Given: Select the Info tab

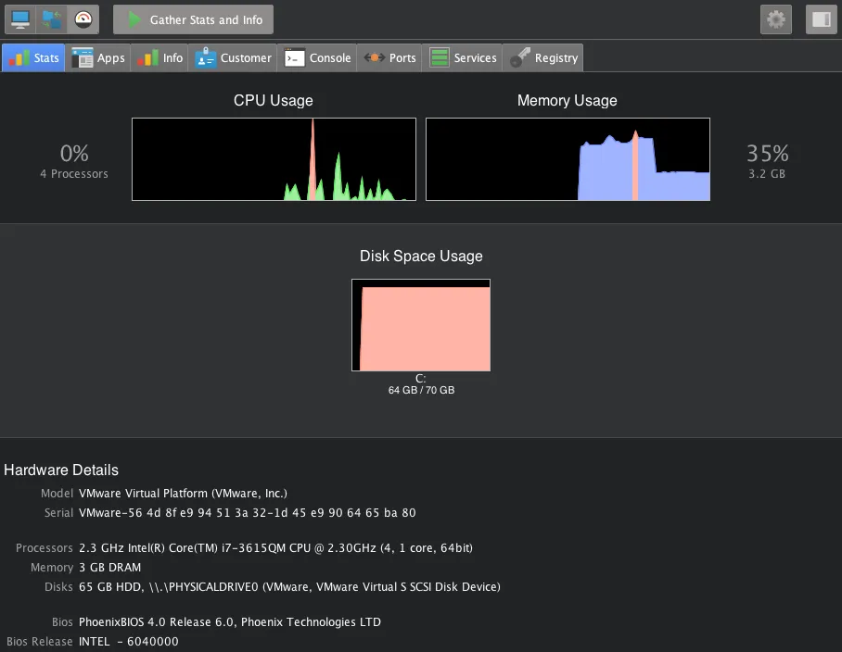Looking at the screenshot, I should [x=159, y=56].
